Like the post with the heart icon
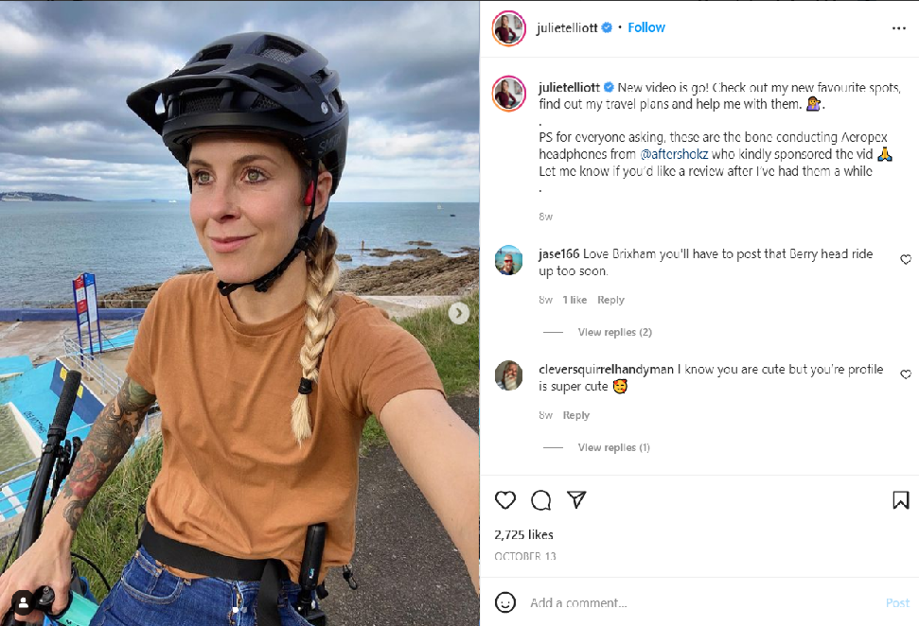Image resolution: width=919 pixels, height=626 pixels. [x=505, y=500]
